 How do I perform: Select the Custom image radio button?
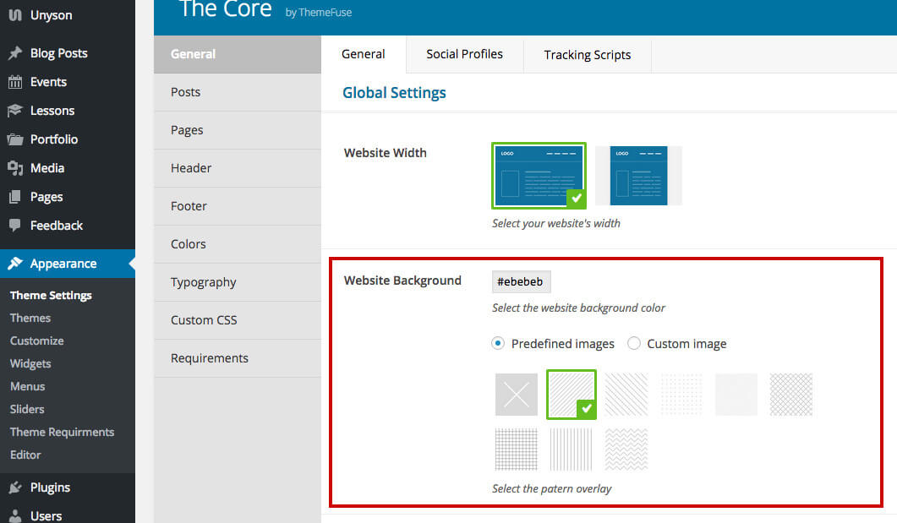tap(633, 344)
